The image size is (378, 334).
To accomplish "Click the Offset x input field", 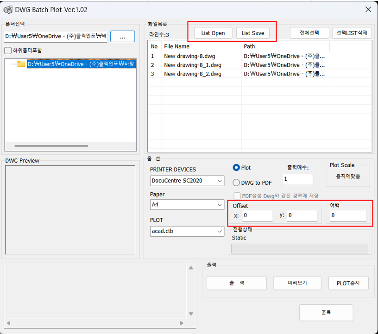I will point(257,215).
